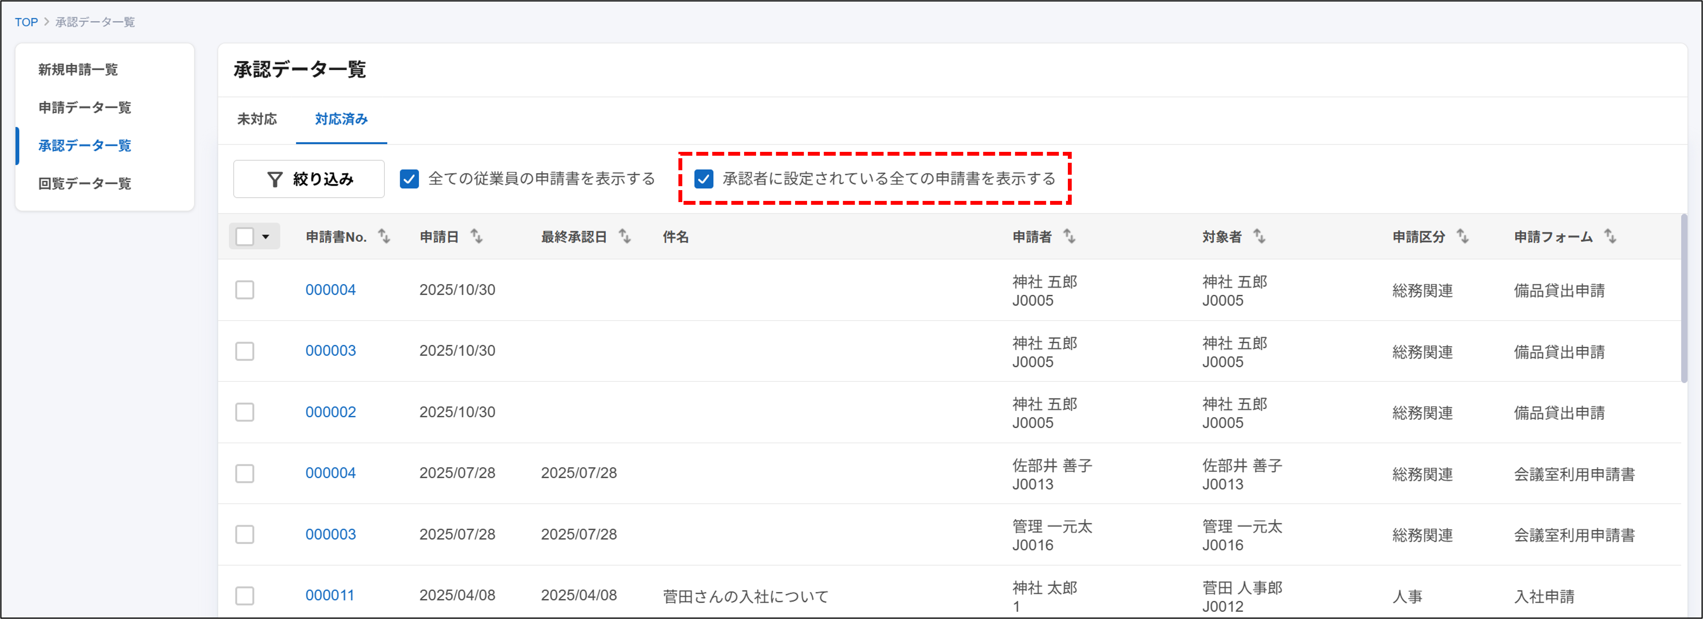Screen dimensions: 1703x619
Task: Click breadcrumb chevron after TOP
Action: [47, 22]
